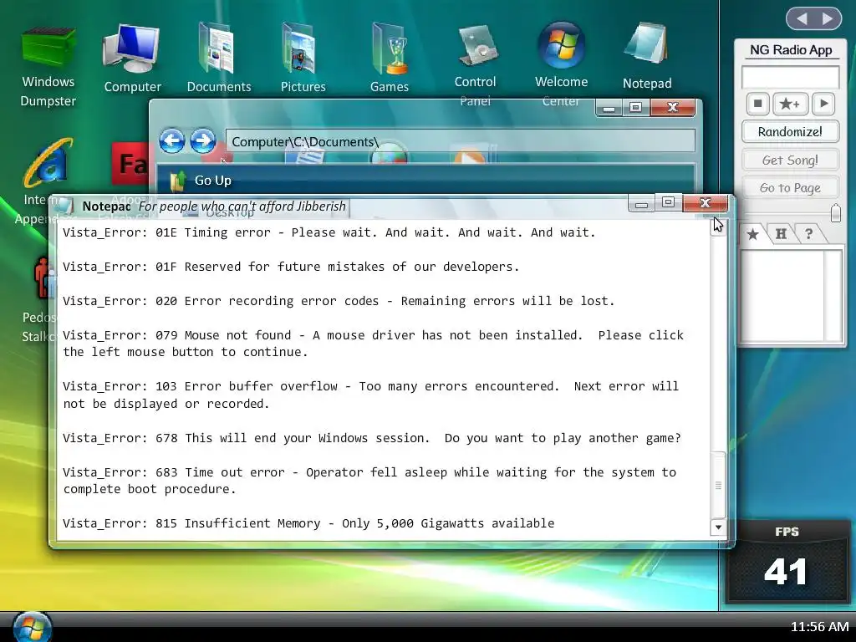Screen dimensions: 856x642
Task: Minimize the Notepad window
Action: click(x=641, y=204)
